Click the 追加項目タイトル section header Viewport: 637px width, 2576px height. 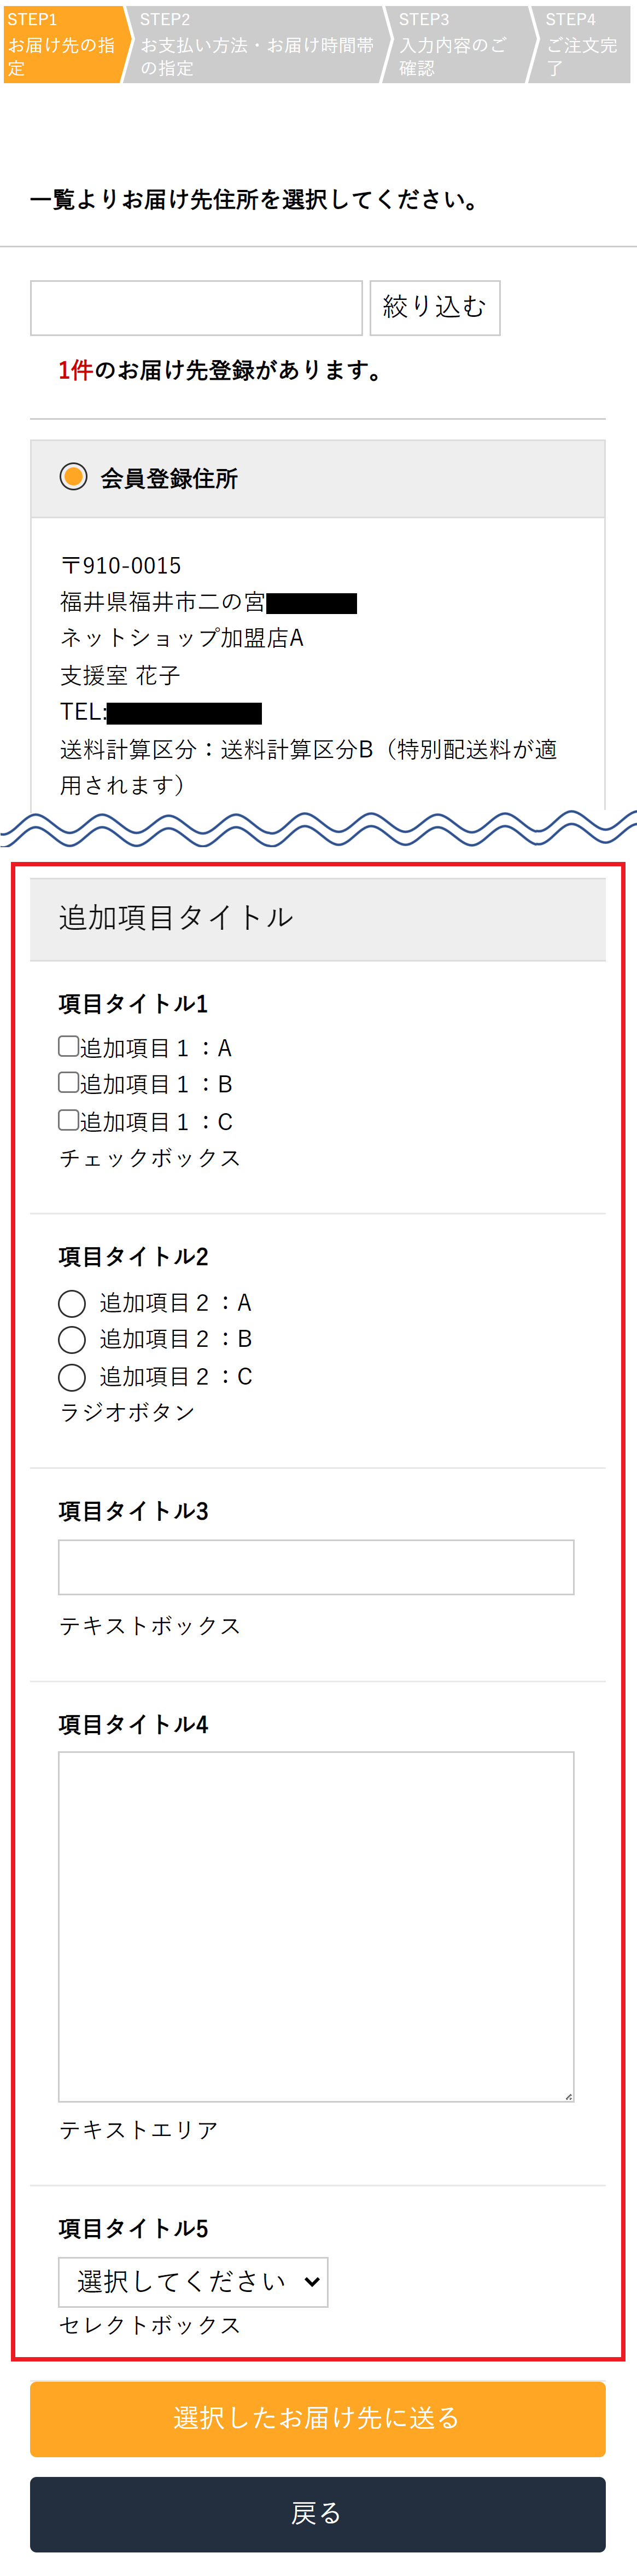318,918
